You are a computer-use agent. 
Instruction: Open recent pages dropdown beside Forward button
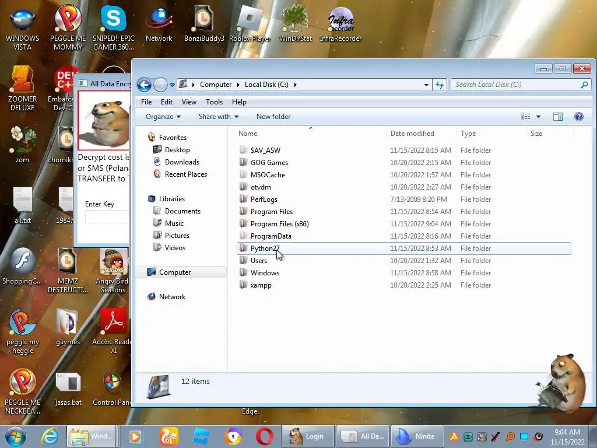(172, 85)
